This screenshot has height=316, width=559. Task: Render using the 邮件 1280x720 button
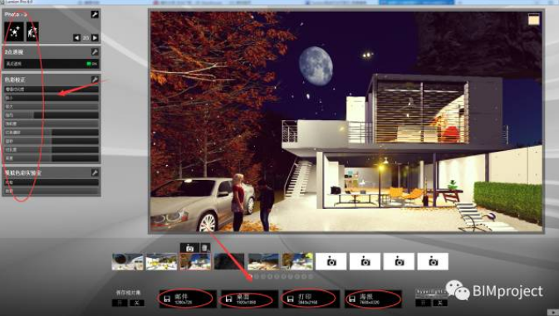point(188,299)
